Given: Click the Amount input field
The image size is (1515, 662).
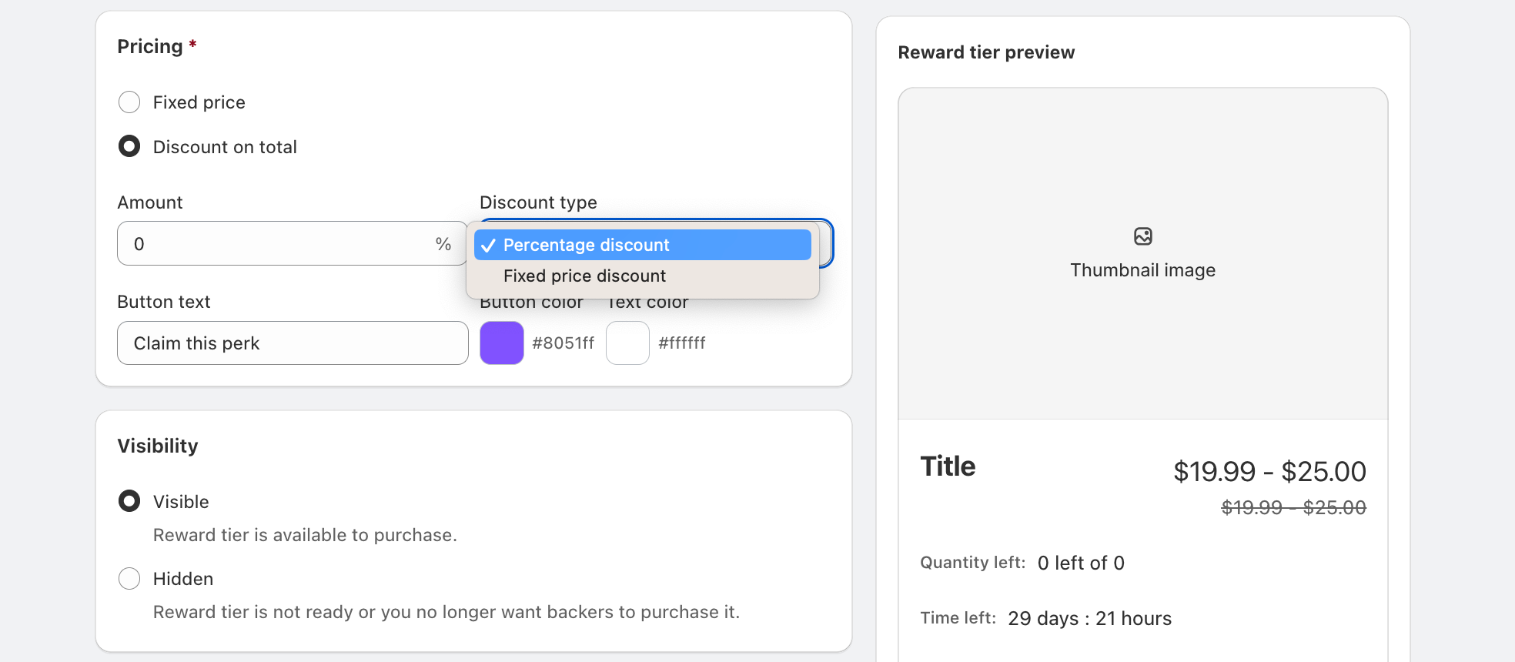Looking at the screenshot, I should click(293, 243).
